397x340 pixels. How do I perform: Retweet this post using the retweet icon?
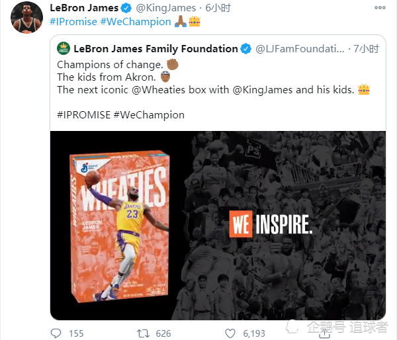coord(141,333)
